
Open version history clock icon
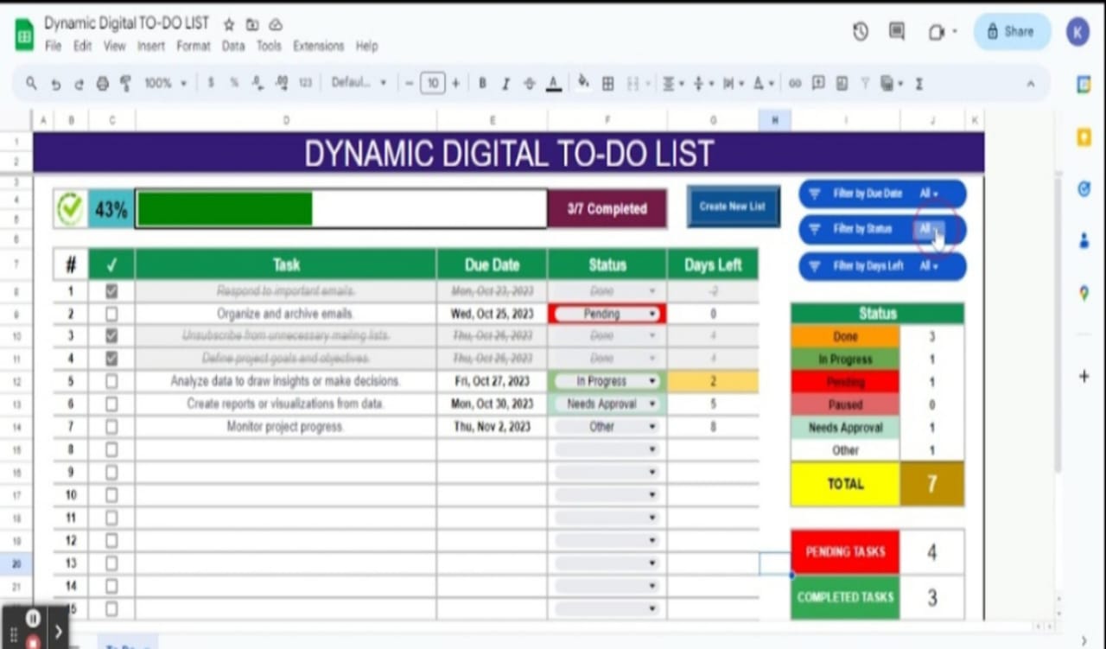click(x=860, y=32)
